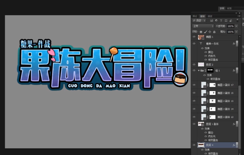Open the layer filter 类型 dropdown
The width and height of the screenshot is (244, 155).
point(199,21)
